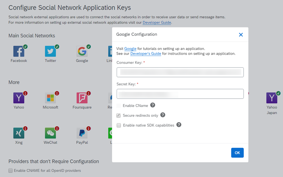
Task: Confirm the dialog with the OK button
Action: (237, 153)
